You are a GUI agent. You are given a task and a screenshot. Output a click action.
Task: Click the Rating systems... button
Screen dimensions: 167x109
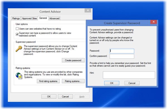click(x=73, y=81)
